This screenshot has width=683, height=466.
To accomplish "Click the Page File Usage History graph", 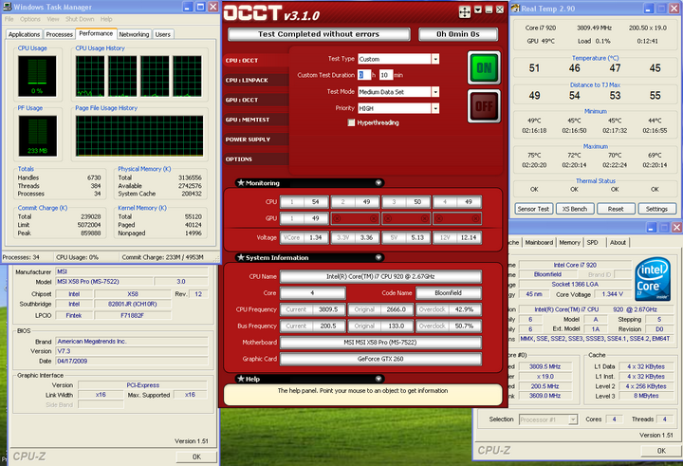I will 139,136.
